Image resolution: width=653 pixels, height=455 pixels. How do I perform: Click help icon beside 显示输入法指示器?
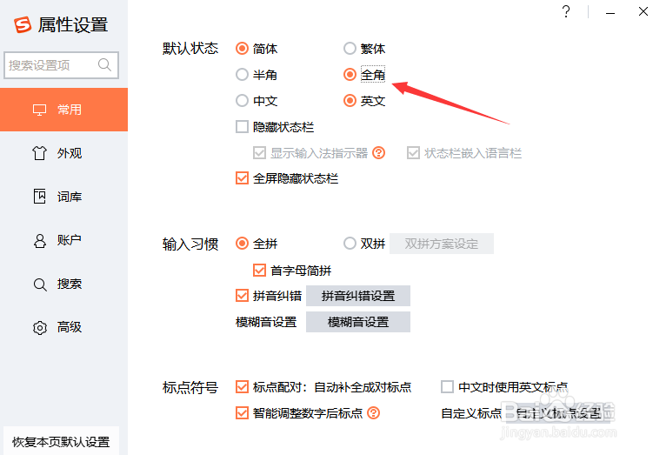pos(378,153)
